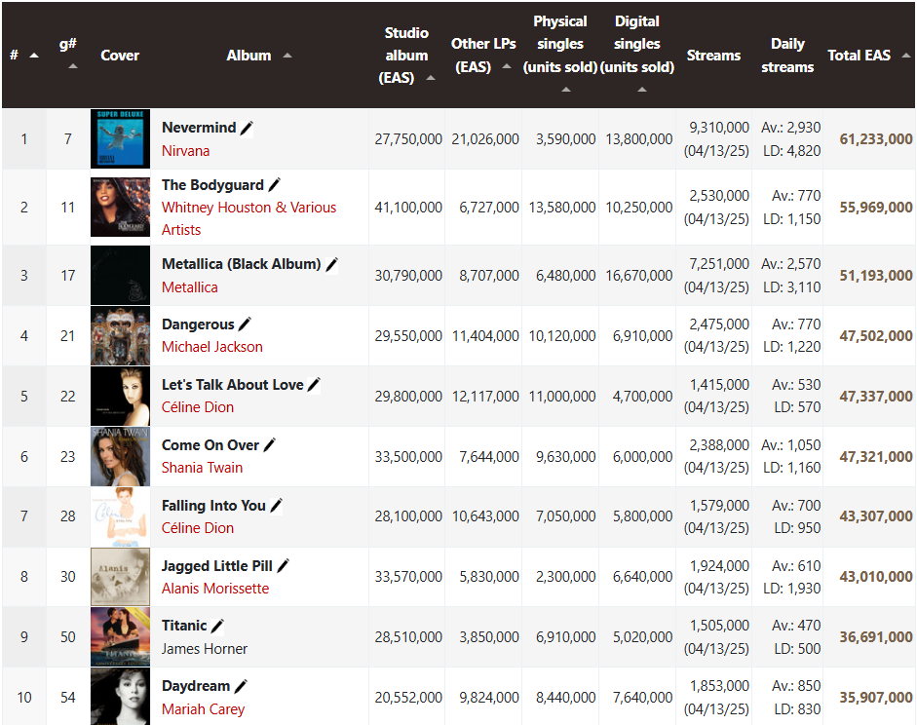
Task: Click the Daily streams column header
Action: coord(787,56)
